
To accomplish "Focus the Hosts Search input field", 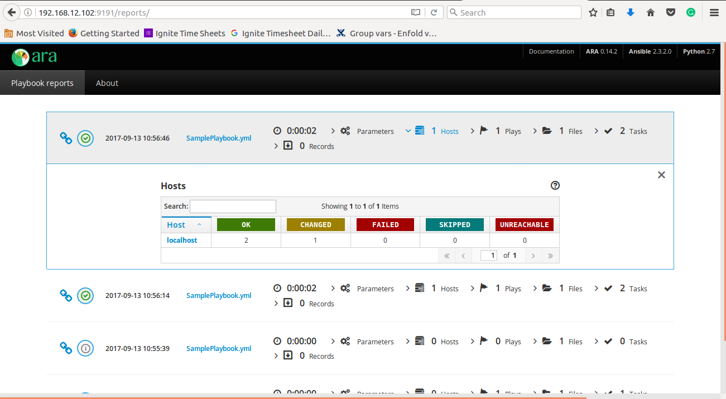I will (233, 206).
